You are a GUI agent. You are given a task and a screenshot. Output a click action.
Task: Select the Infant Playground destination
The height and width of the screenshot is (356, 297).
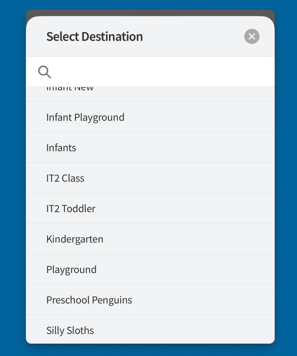point(85,117)
